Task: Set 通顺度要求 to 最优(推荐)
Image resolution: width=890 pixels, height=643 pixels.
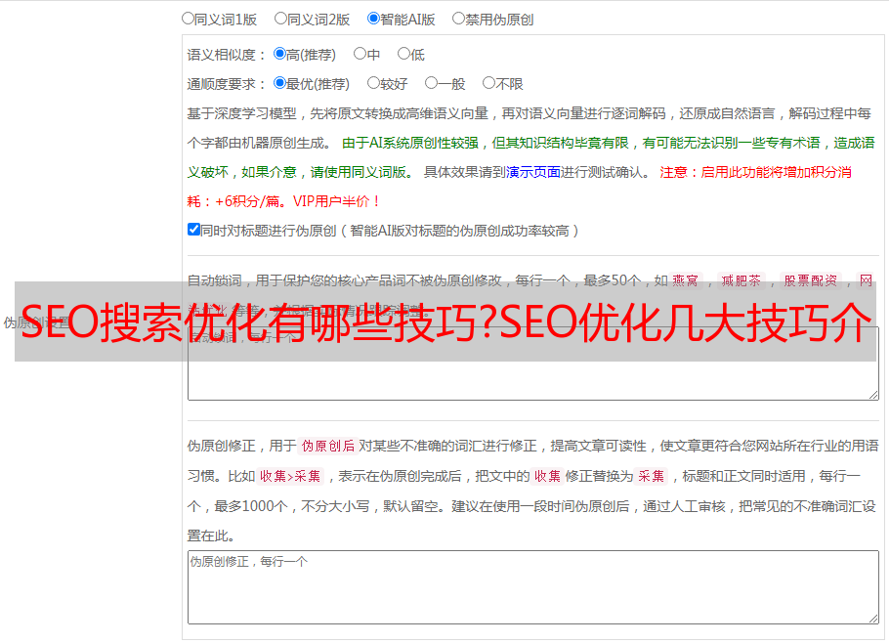Action: (x=279, y=83)
